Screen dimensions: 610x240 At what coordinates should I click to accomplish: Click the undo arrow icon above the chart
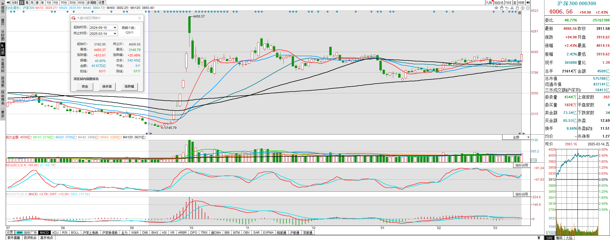click(507, 8)
